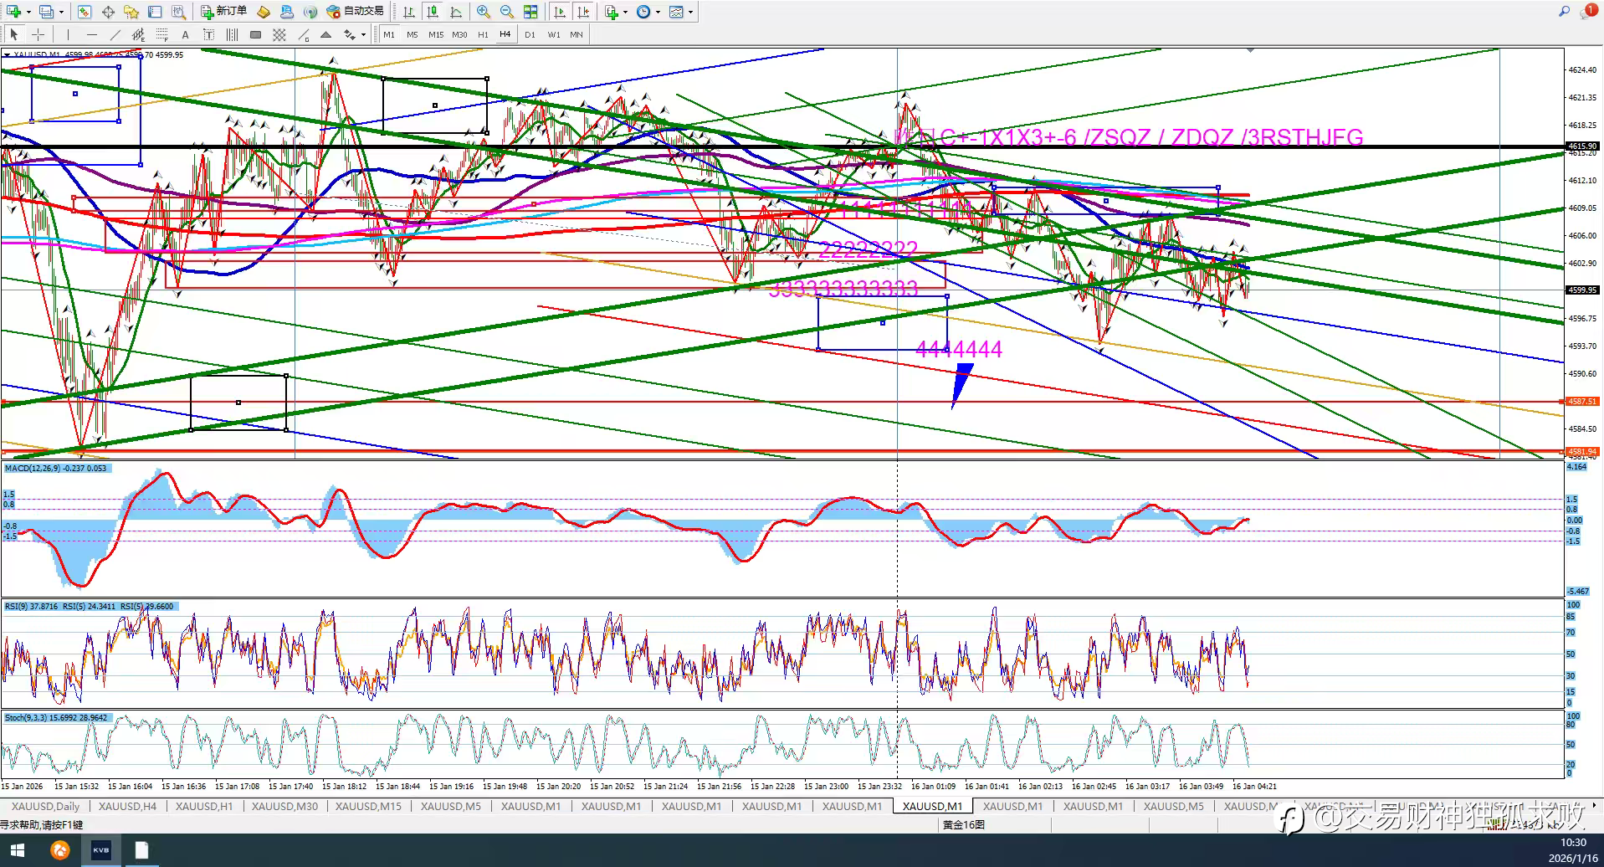This screenshot has height=867, width=1604.
Task: Select the crosshair cursor tool
Action: coord(38,34)
